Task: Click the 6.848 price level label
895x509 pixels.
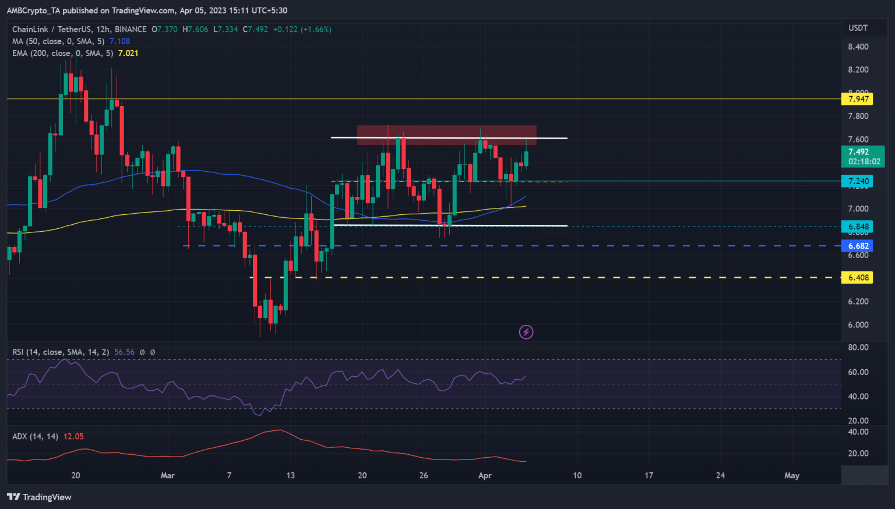Action: 858,227
